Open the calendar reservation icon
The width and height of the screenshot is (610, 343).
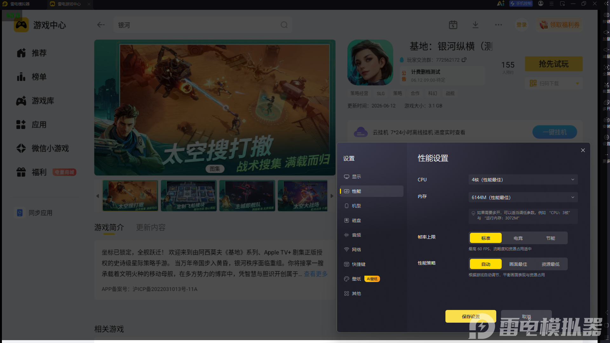(453, 25)
